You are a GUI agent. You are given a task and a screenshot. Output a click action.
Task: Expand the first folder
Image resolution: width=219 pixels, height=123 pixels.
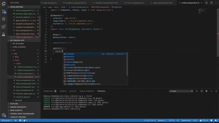coord(17,57)
